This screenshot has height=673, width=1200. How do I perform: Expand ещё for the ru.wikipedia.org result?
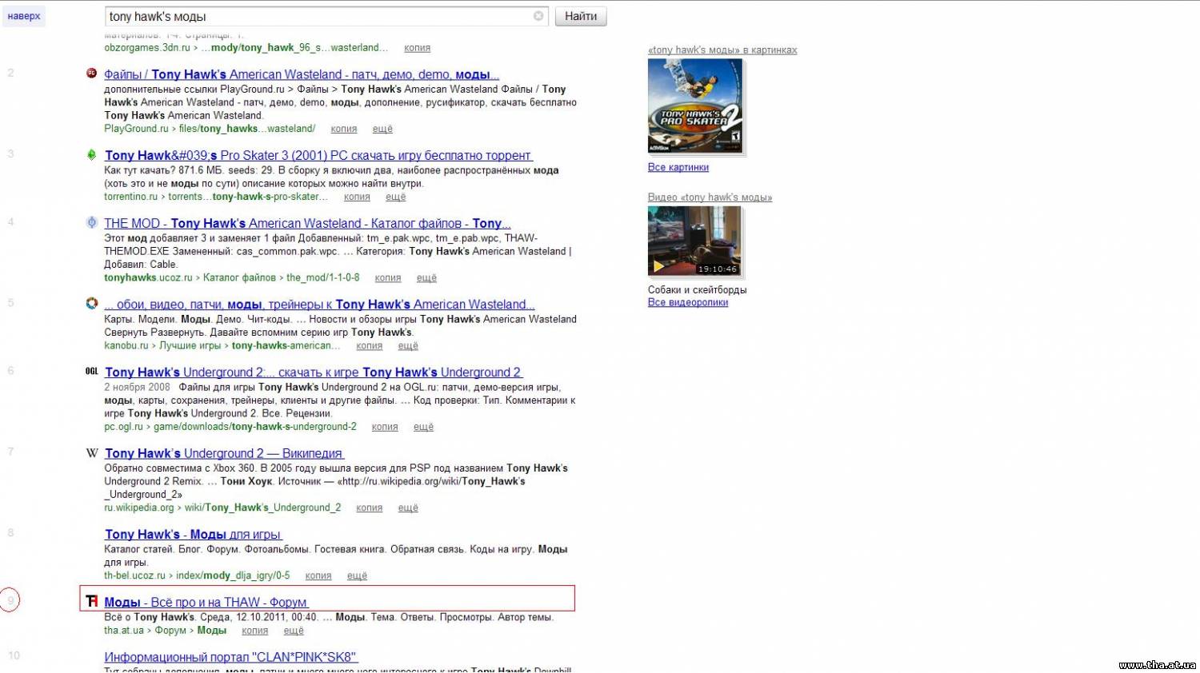click(408, 508)
